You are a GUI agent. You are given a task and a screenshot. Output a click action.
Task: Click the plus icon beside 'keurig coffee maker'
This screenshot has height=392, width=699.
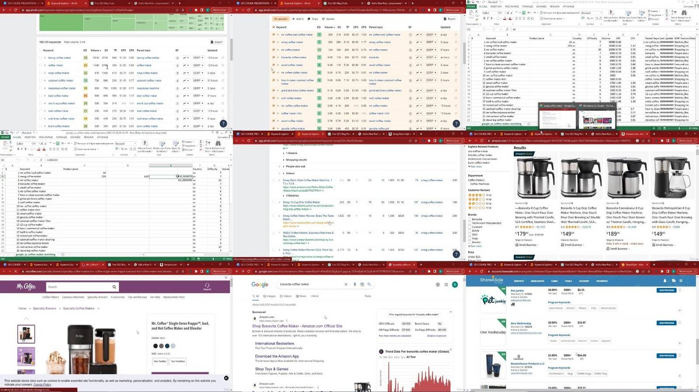[45, 58]
